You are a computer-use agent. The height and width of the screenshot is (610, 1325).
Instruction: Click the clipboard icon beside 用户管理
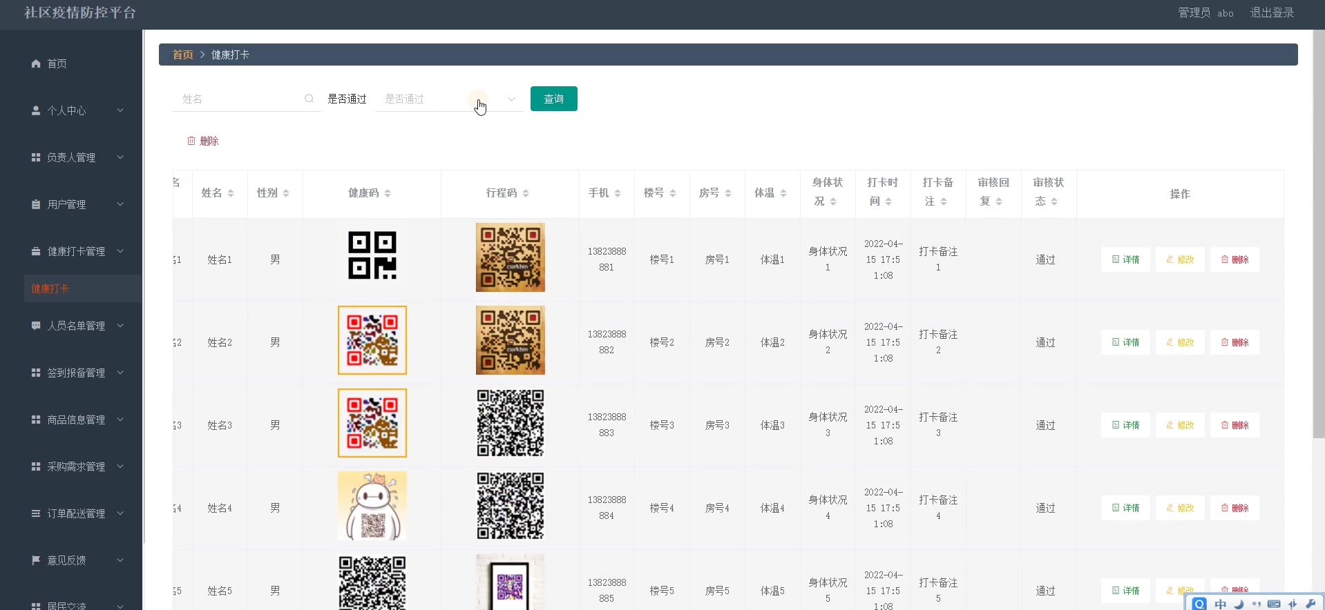point(36,204)
